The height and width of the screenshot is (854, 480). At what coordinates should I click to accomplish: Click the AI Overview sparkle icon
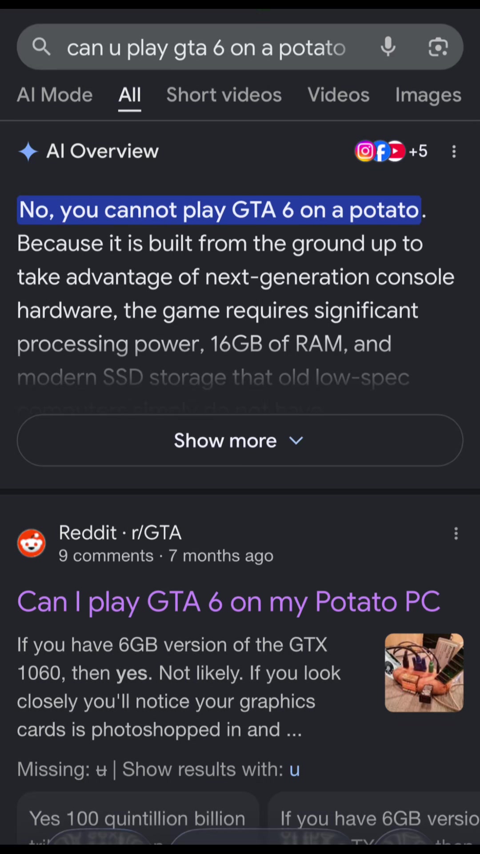pyautogui.click(x=28, y=152)
